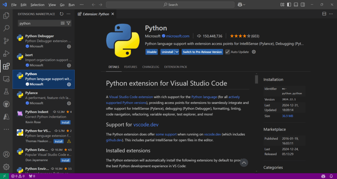Disable the Python extension

tap(151, 52)
